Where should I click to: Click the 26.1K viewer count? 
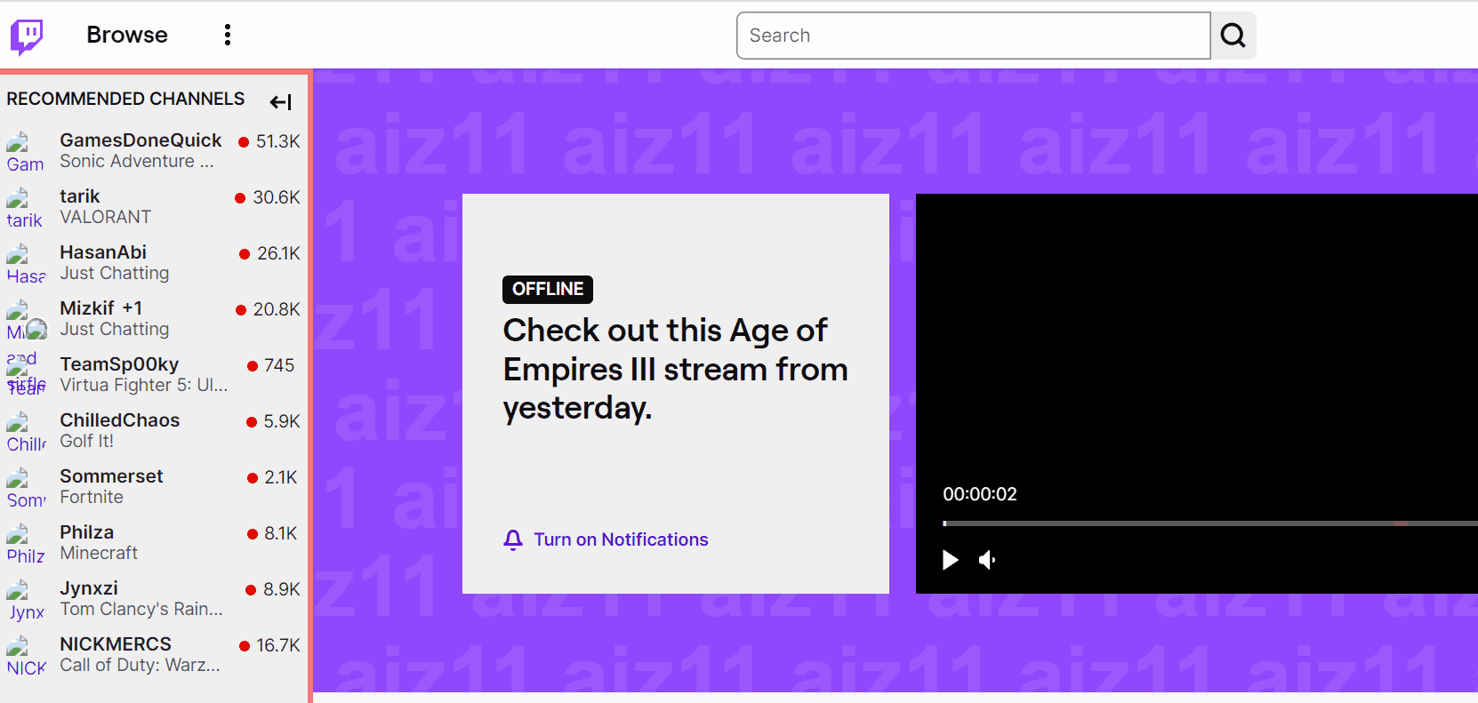tap(278, 253)
